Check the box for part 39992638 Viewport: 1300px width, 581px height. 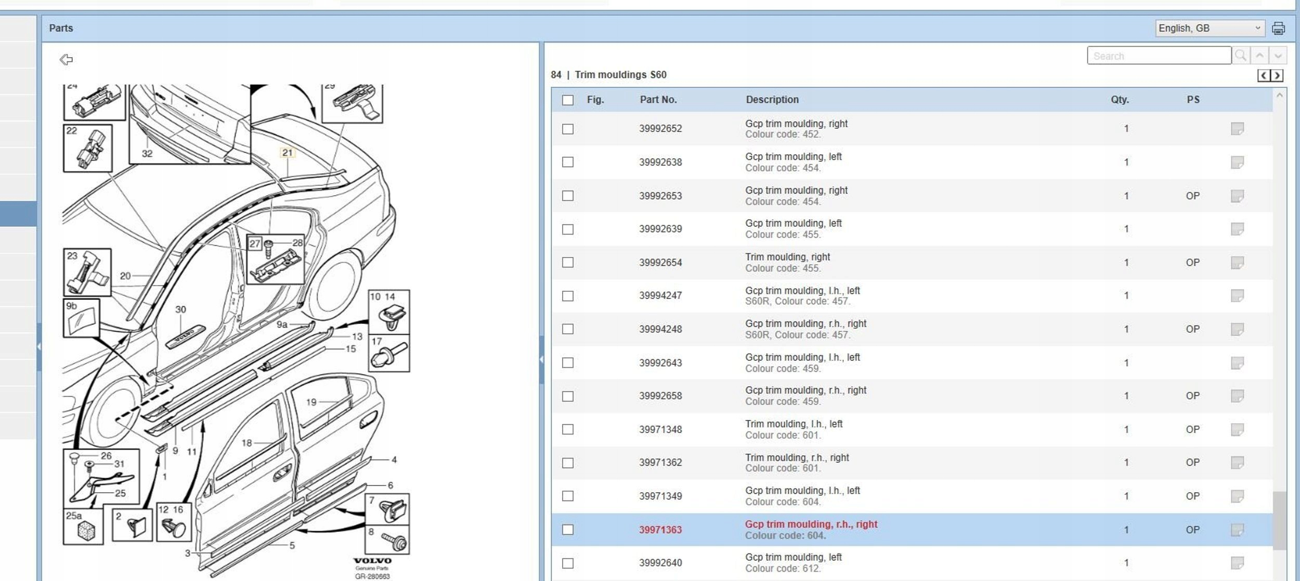point(568,162)
